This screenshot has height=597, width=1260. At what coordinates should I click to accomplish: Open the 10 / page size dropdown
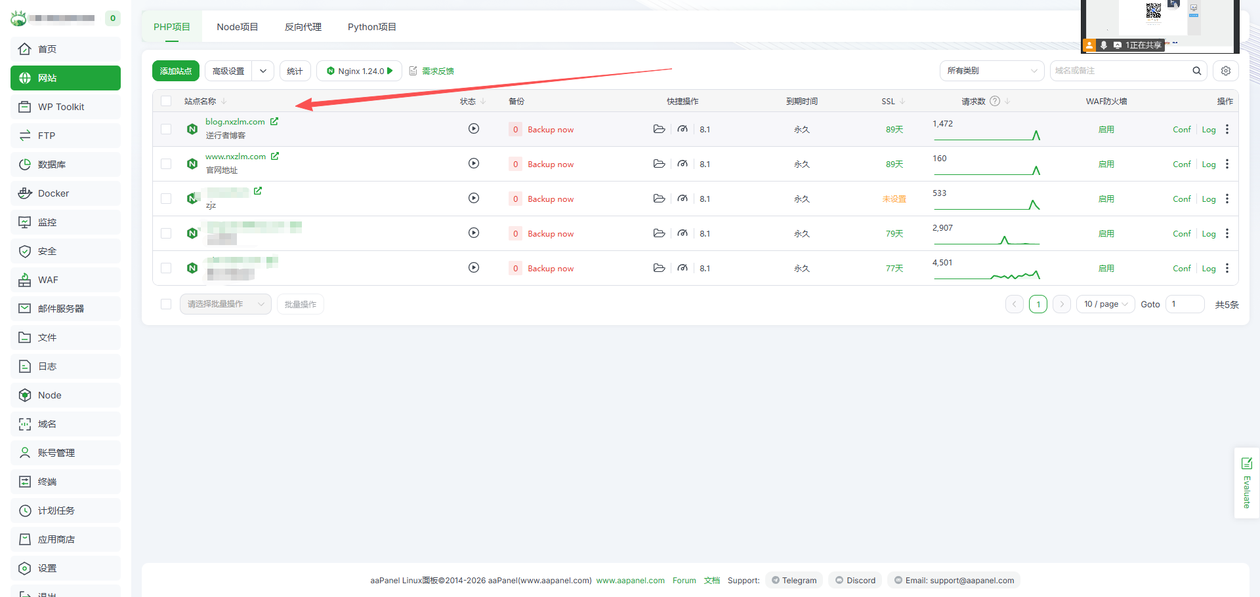click(1105, 304)
